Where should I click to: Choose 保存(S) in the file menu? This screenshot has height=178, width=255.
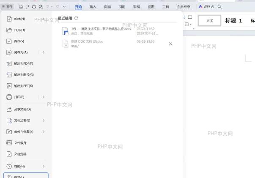(x=26, y=41)
